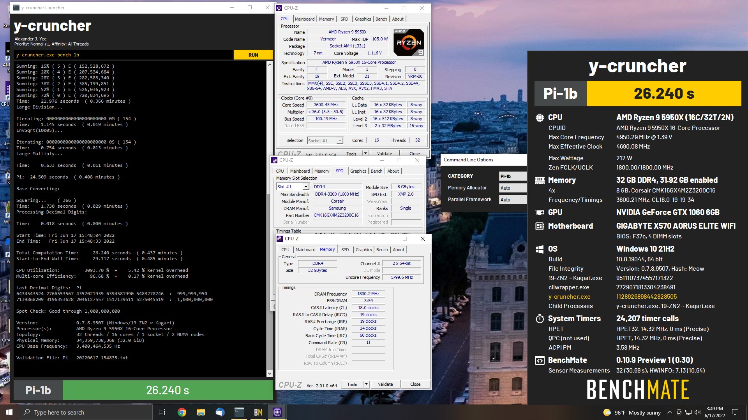Click the BenchMate code icon in result panel
Viewport: 748px width, 420px height.
point(540,360)
